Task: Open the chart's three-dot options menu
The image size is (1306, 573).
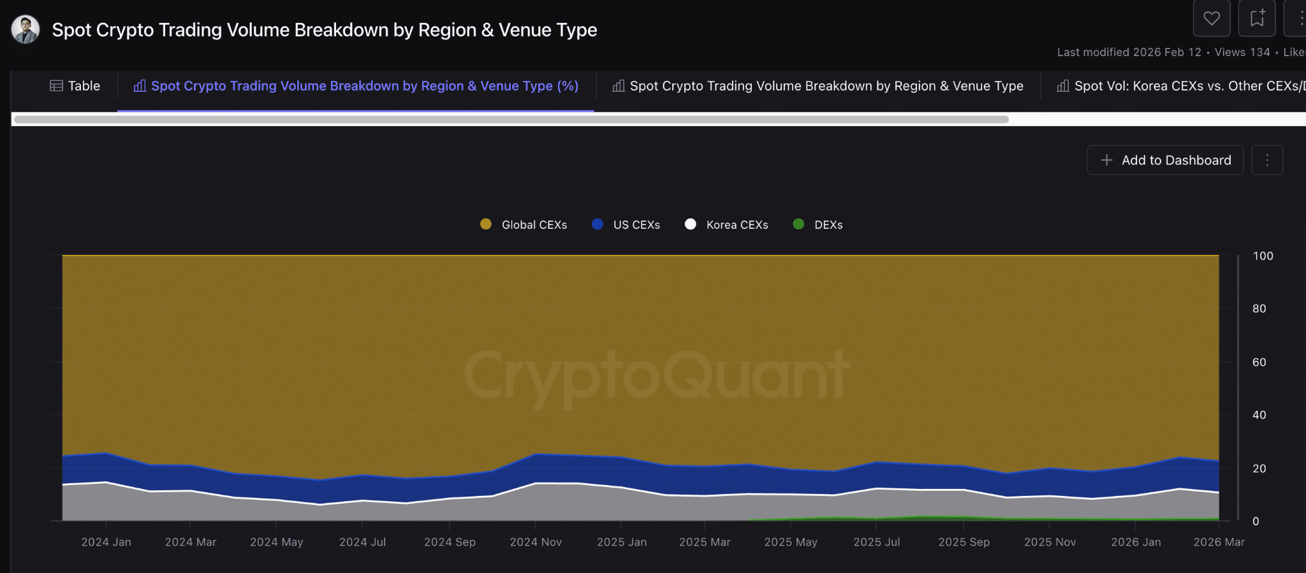Action: 1266,160
